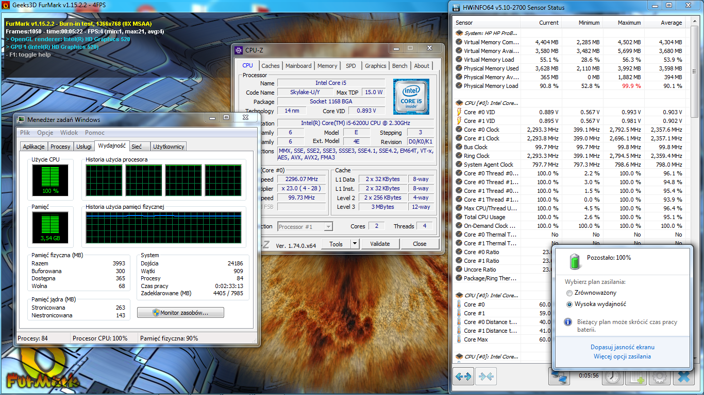
Task: Click HWiNFO log file icon with plus
Action: pyautogui.click(x=636, y=377)
